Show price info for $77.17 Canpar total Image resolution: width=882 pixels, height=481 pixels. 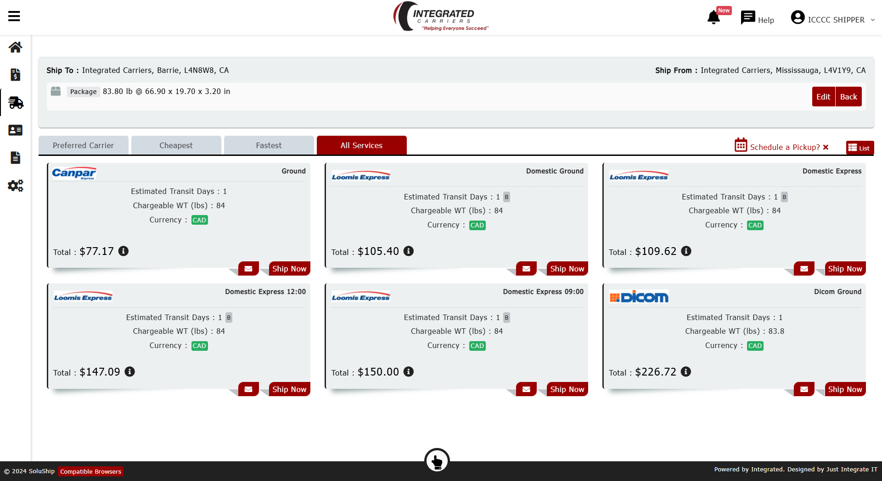click(x=124, y=251)
